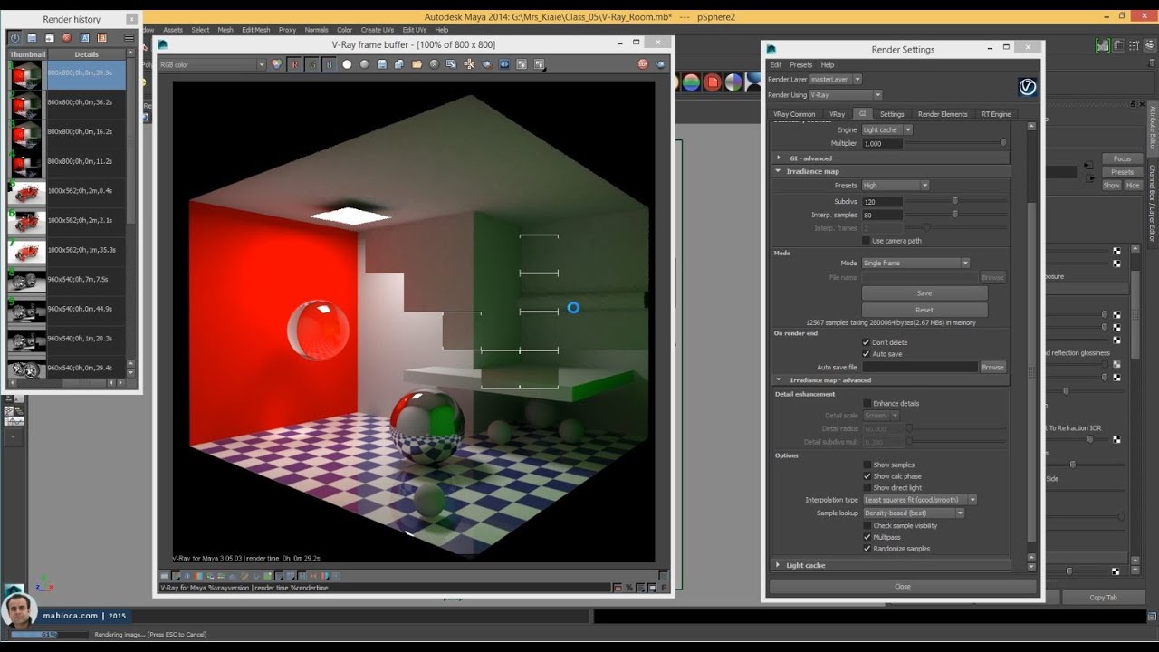1159x652 pixels.
Task: Click the Close button in Render Settings
Action: (x=903, y=587)
